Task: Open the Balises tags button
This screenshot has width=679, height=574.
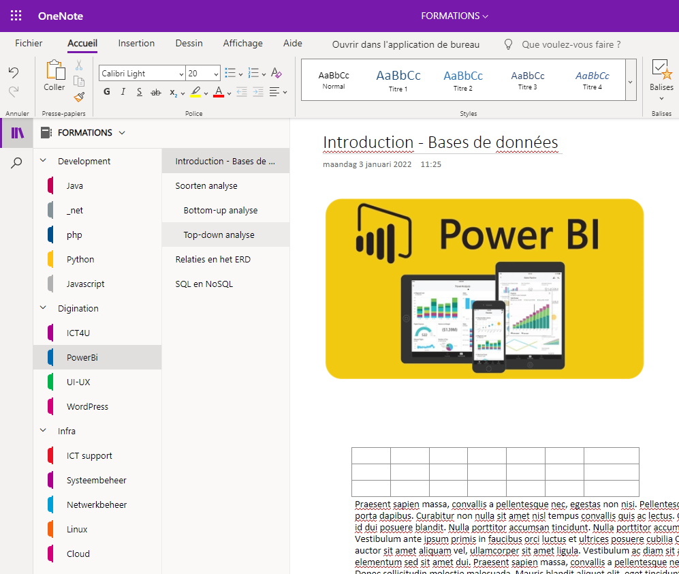Action: coord(662,80)
